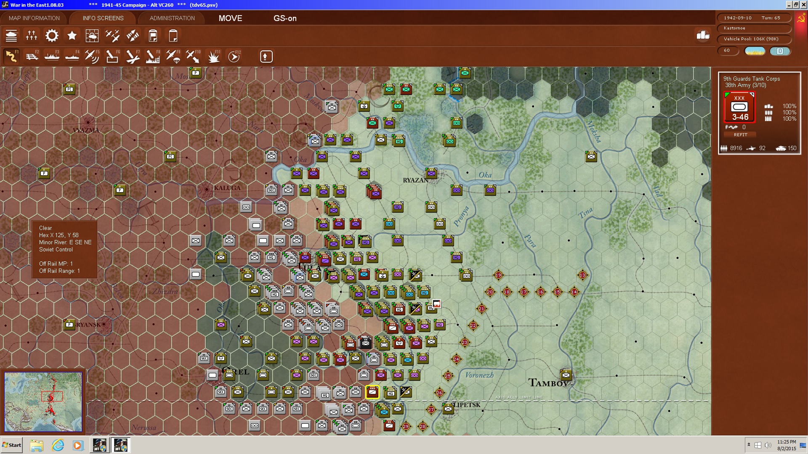Show the weather grid map icon
Viewport: 808px width, 454px height.
click(x=92, y=36)
